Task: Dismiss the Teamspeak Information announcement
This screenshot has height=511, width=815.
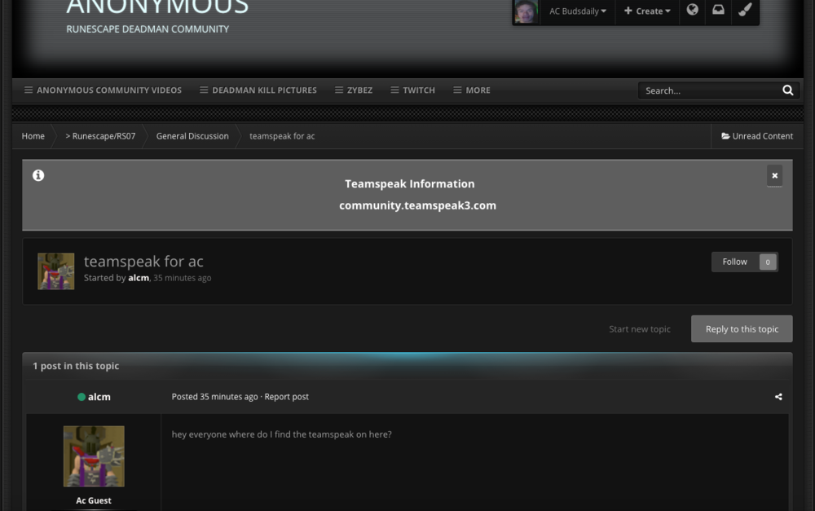Action: tap(774, 175)
